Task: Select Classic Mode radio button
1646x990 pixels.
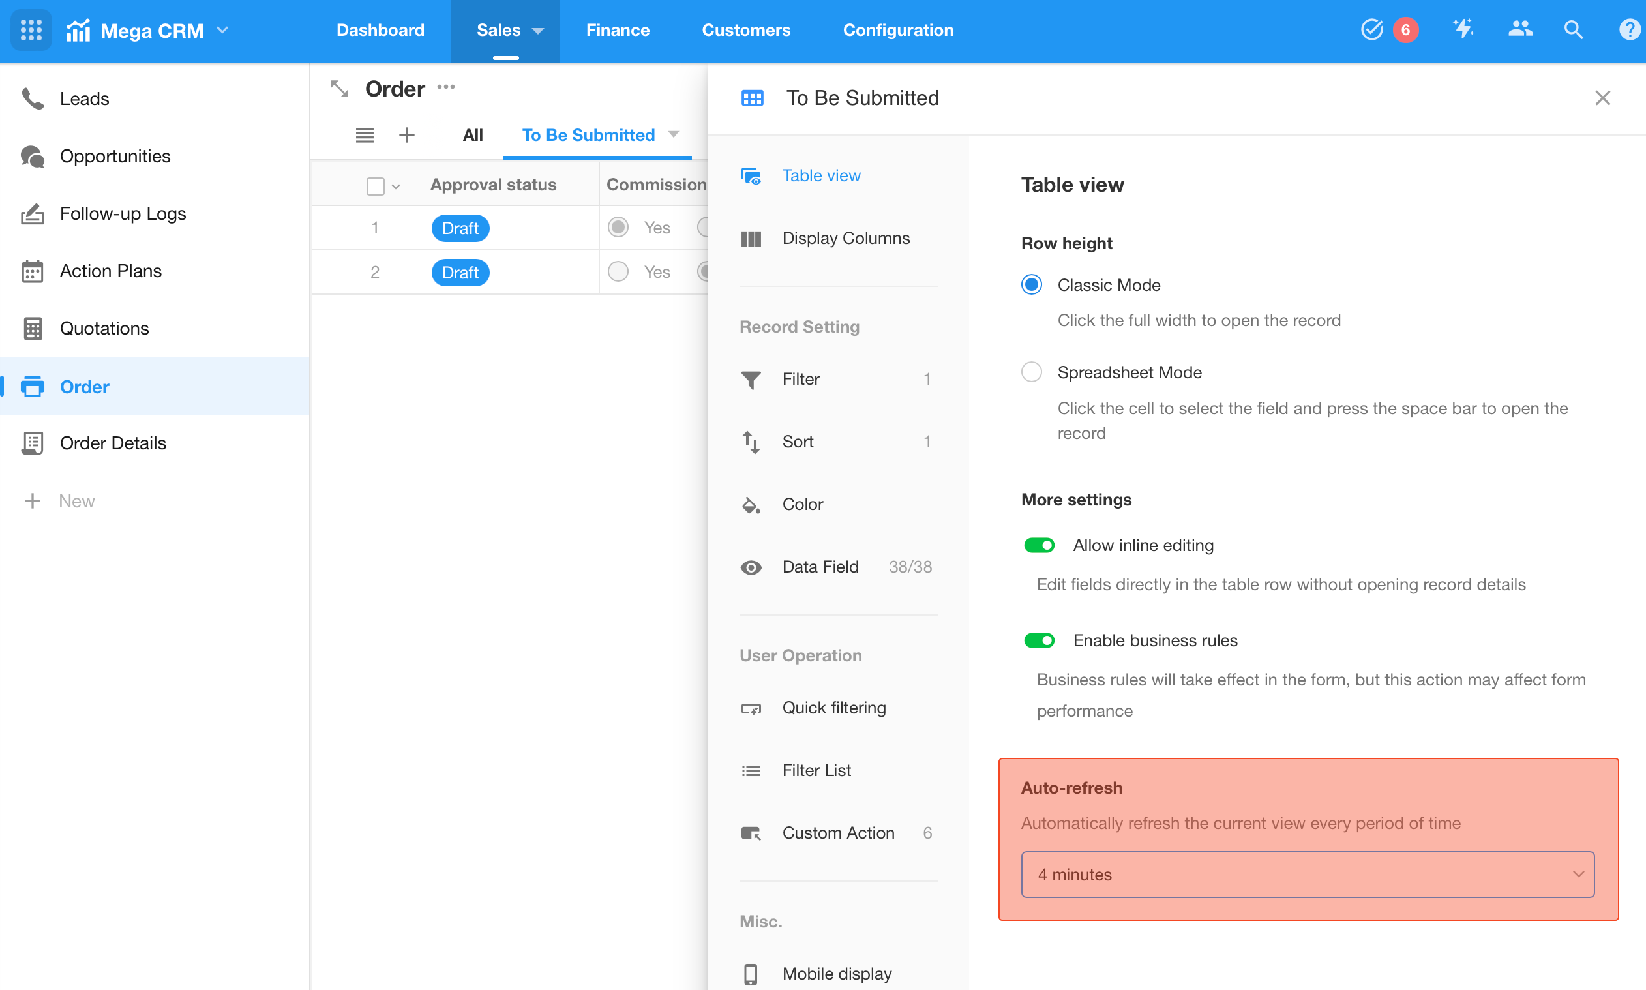Action: [1031, 283]
